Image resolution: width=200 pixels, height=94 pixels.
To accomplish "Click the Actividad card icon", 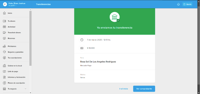I will click(4, 27).
